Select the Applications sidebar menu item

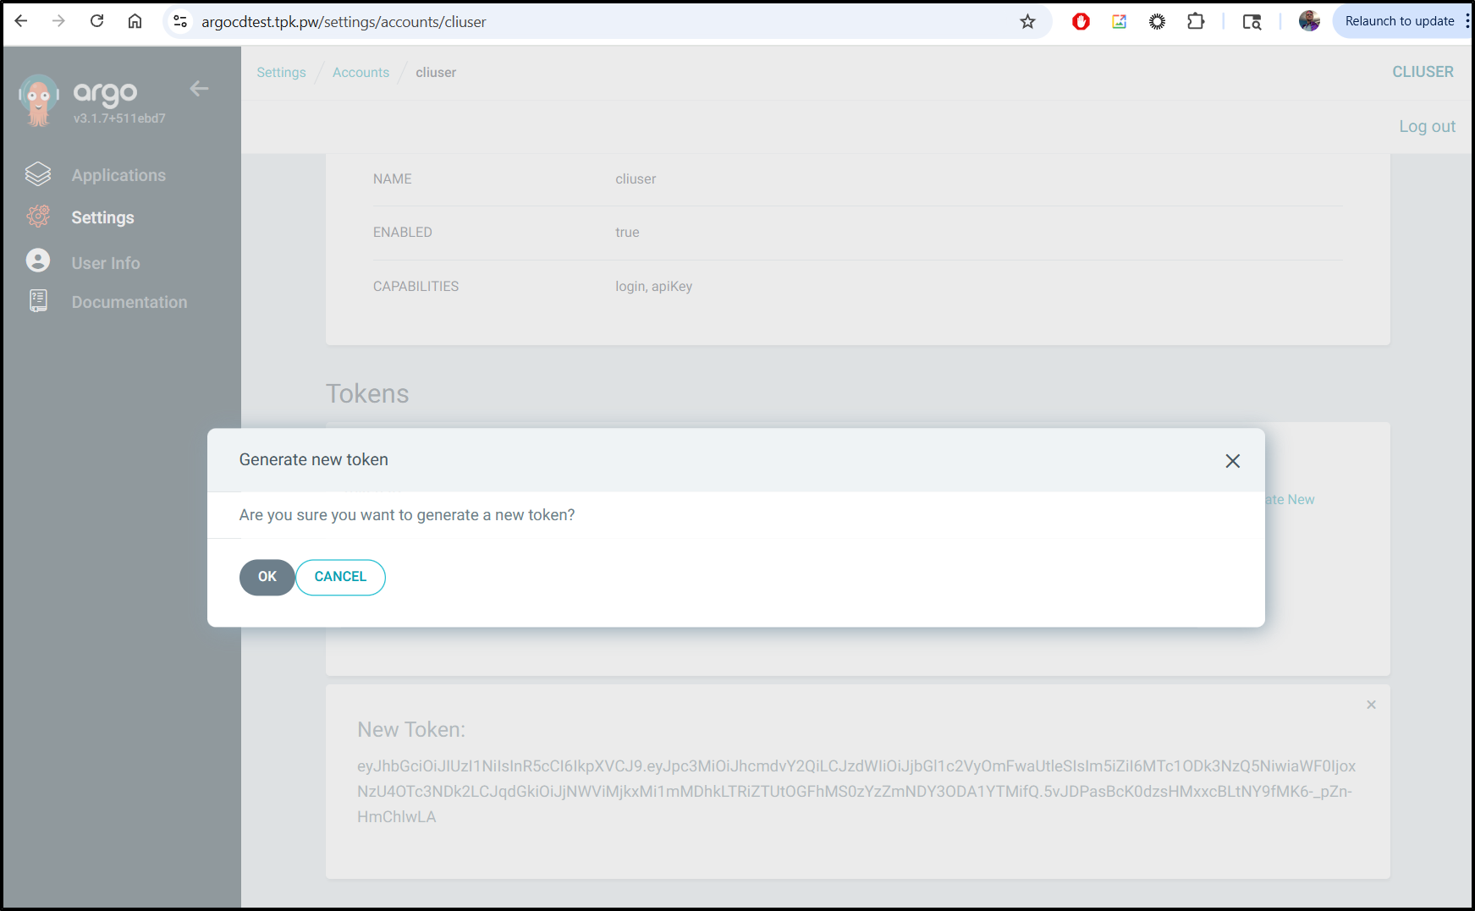click(x=118, y=176)
